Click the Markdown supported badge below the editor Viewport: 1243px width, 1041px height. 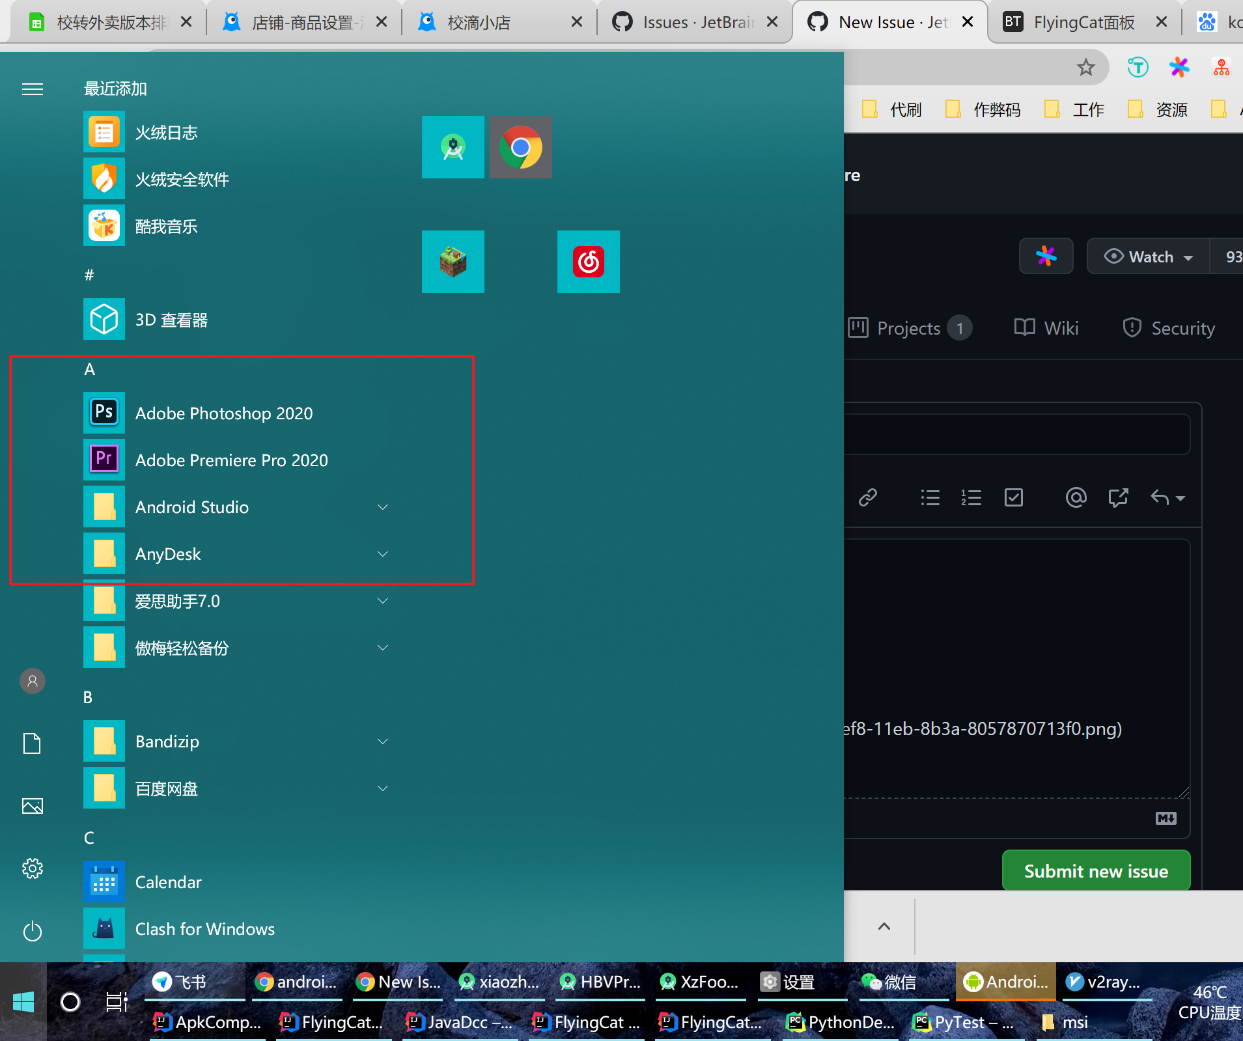point(1165,818)
